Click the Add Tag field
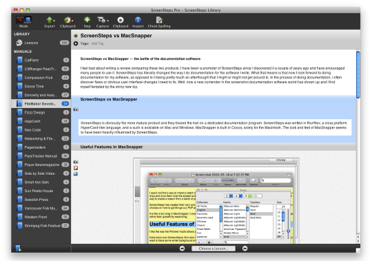The height and width of the screenshot is (261, 372). [98, 43]
